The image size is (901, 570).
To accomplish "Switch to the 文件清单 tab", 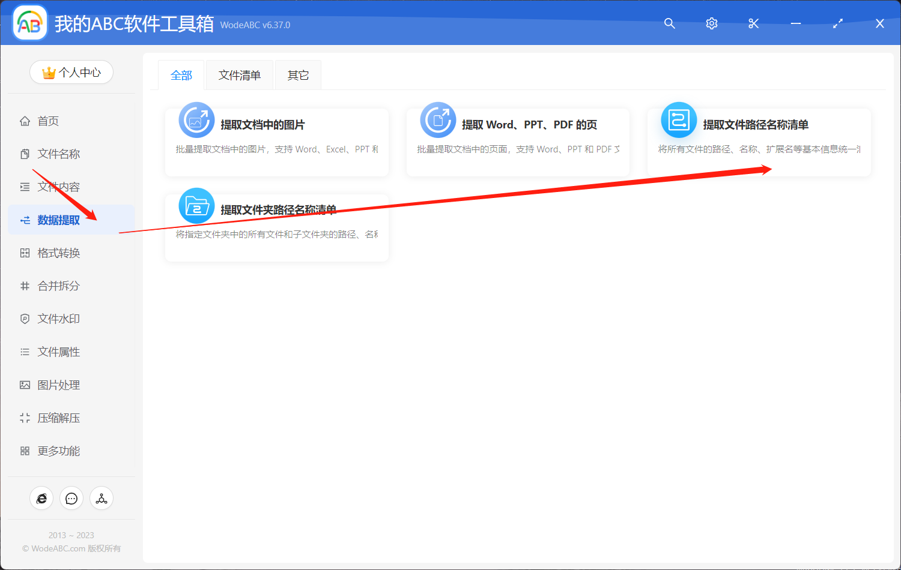I will pos(239,74).
